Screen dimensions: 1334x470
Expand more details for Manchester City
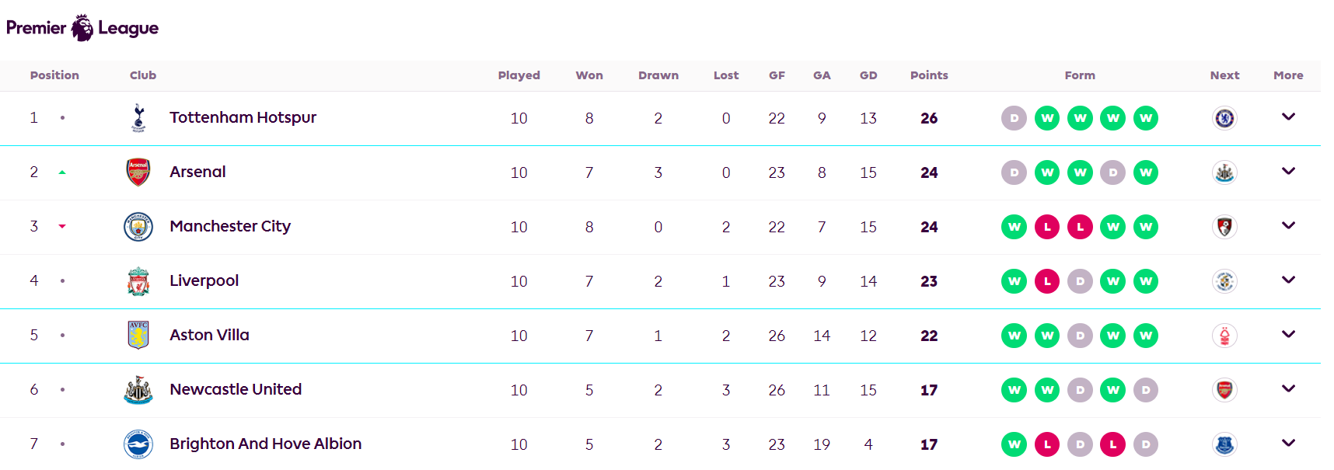pyautogui.click(x=1288, y=226)
